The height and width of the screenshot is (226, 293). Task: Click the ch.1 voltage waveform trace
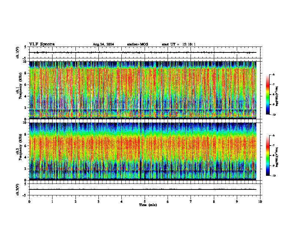pyautogui.click(x=143, y=52)
